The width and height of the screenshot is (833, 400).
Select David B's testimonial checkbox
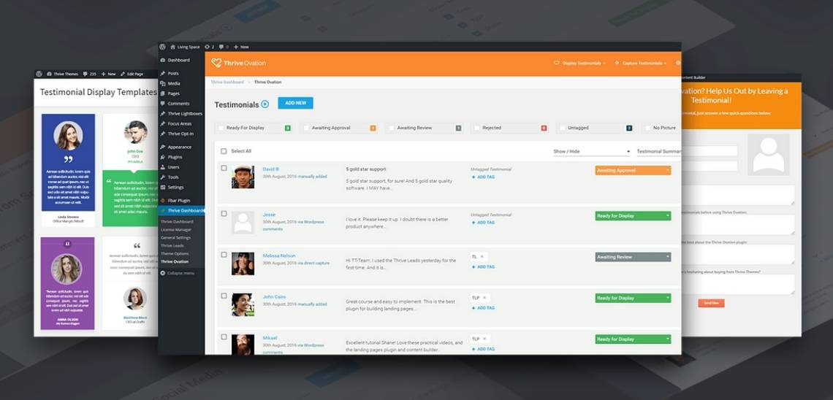pyautogui.click(x=224, y=168)
